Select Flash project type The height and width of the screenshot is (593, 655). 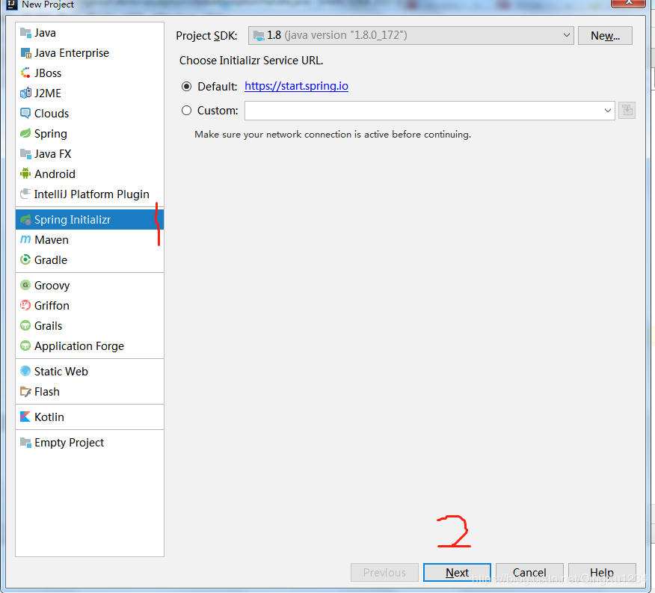(x=90, y=392)
